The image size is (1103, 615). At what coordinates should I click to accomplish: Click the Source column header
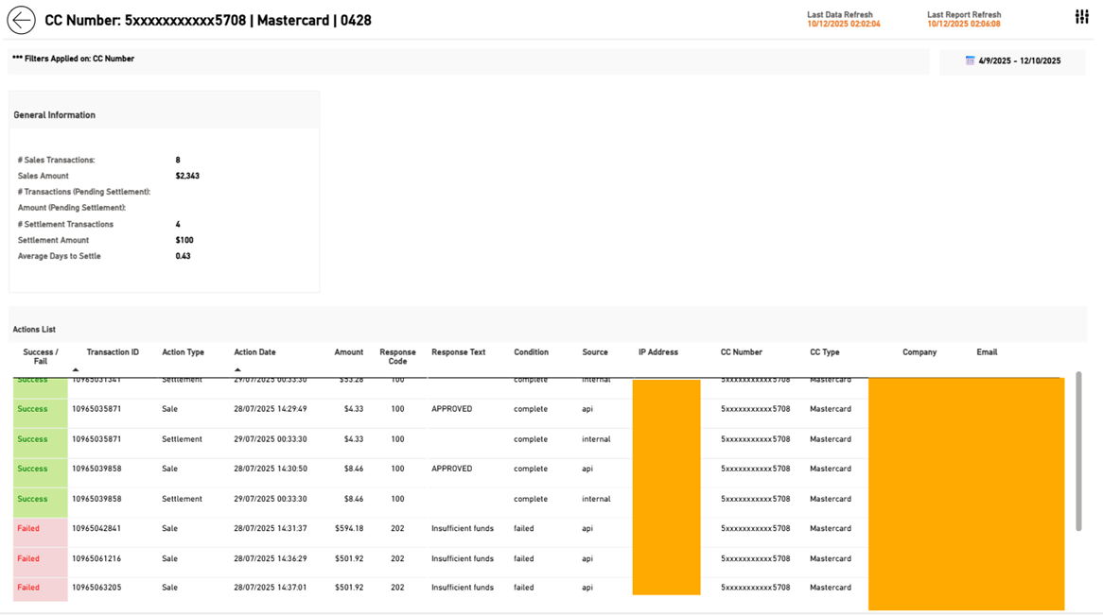[x=595, y=352]
